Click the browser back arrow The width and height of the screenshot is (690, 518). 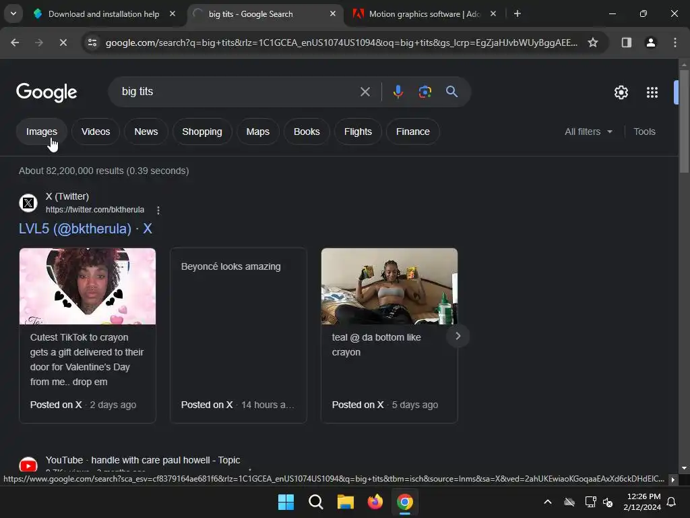pyautogui.click(x=15, y=42)
